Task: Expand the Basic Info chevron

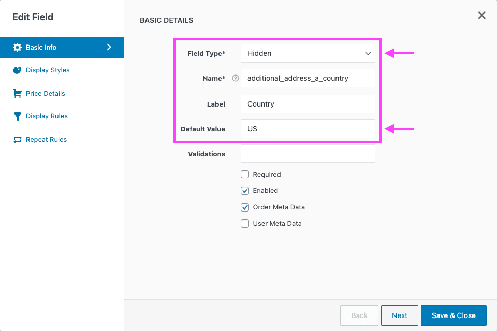Action: [109, 47]
